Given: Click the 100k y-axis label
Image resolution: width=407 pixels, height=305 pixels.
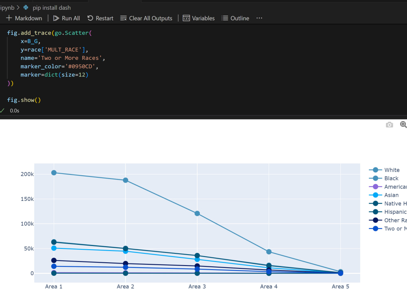Looking at the screenshot, I should 27,224.
